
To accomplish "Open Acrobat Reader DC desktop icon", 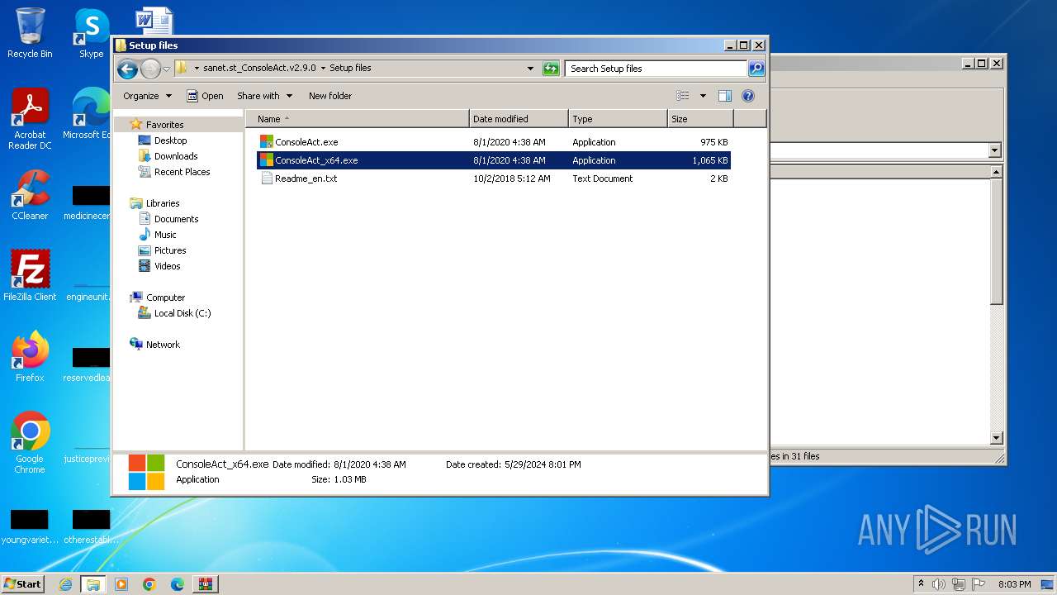I will point(30,120).
